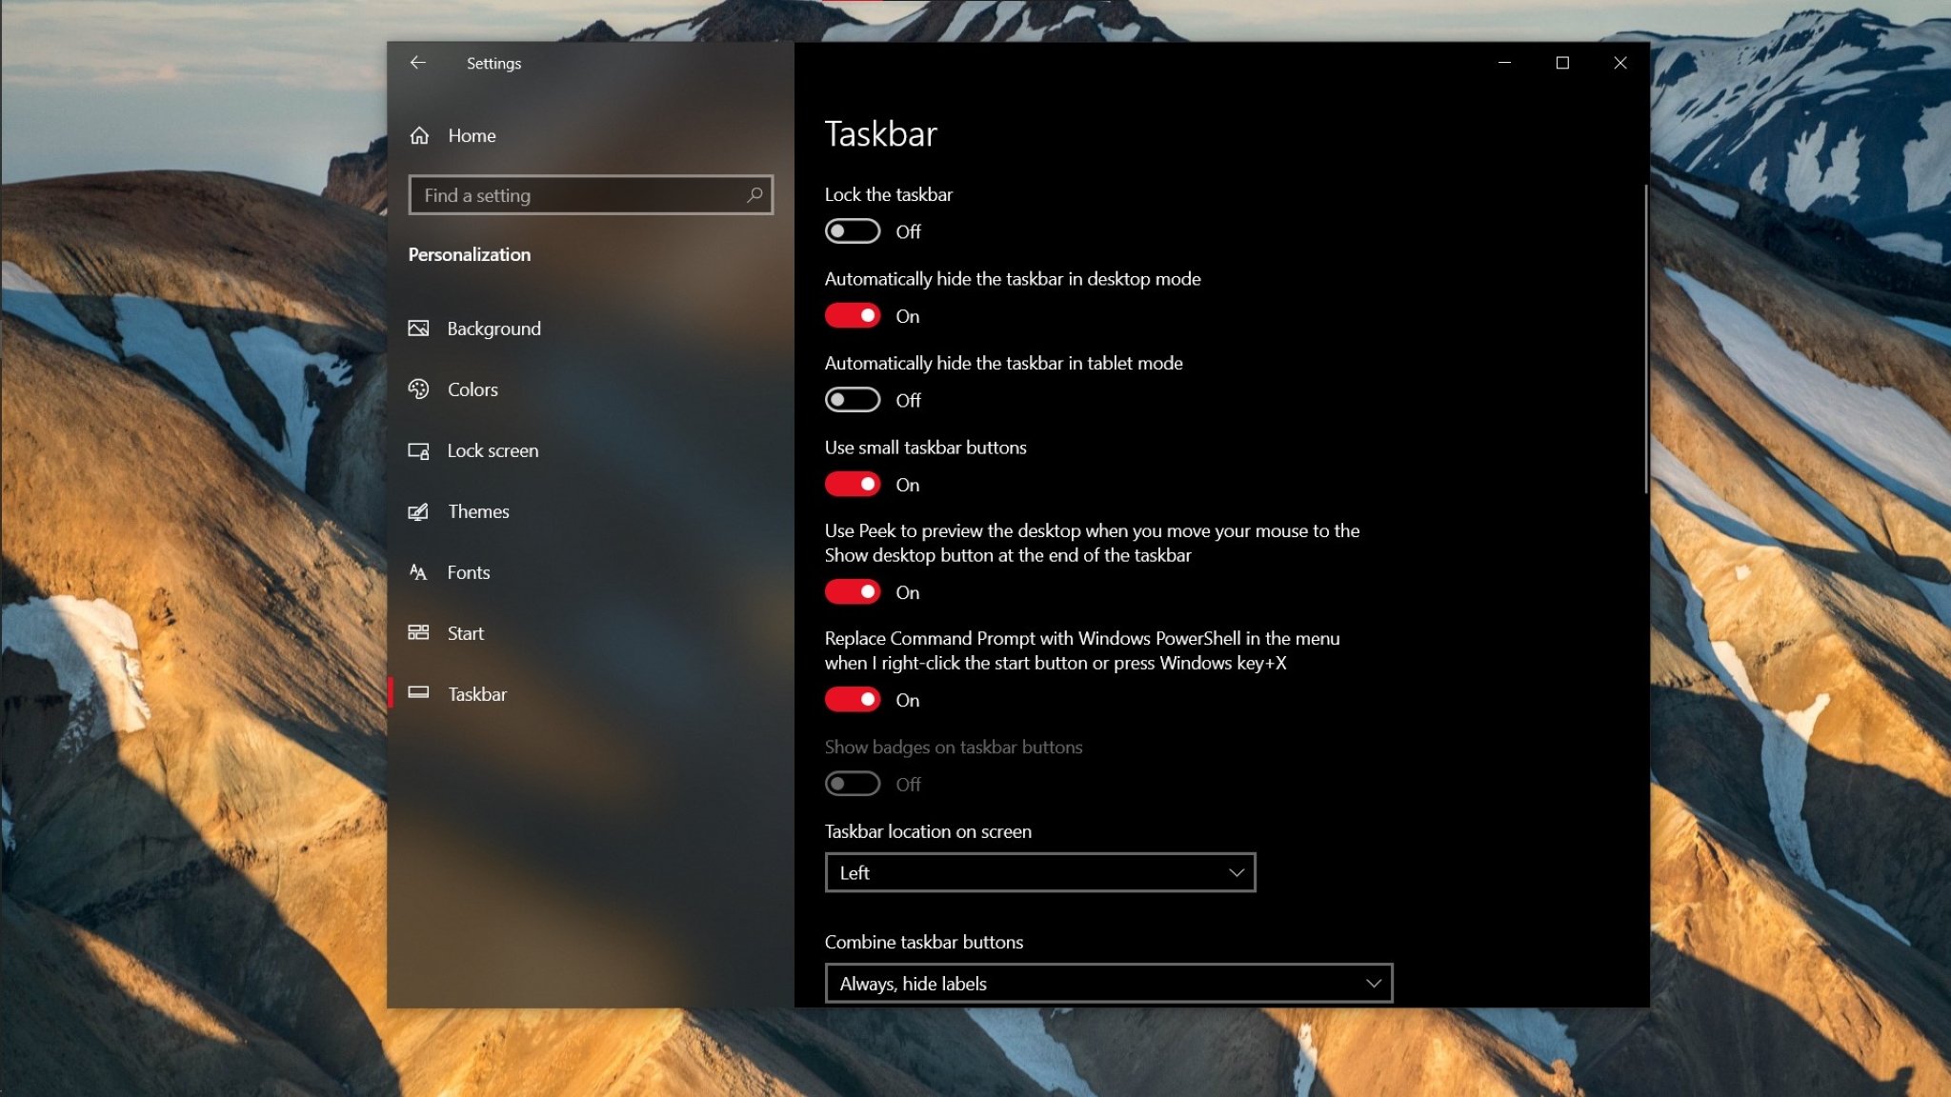Go to Lock screen settings page
Viewport: 1951px width, 1097px height.
click(x=493, y=450)
